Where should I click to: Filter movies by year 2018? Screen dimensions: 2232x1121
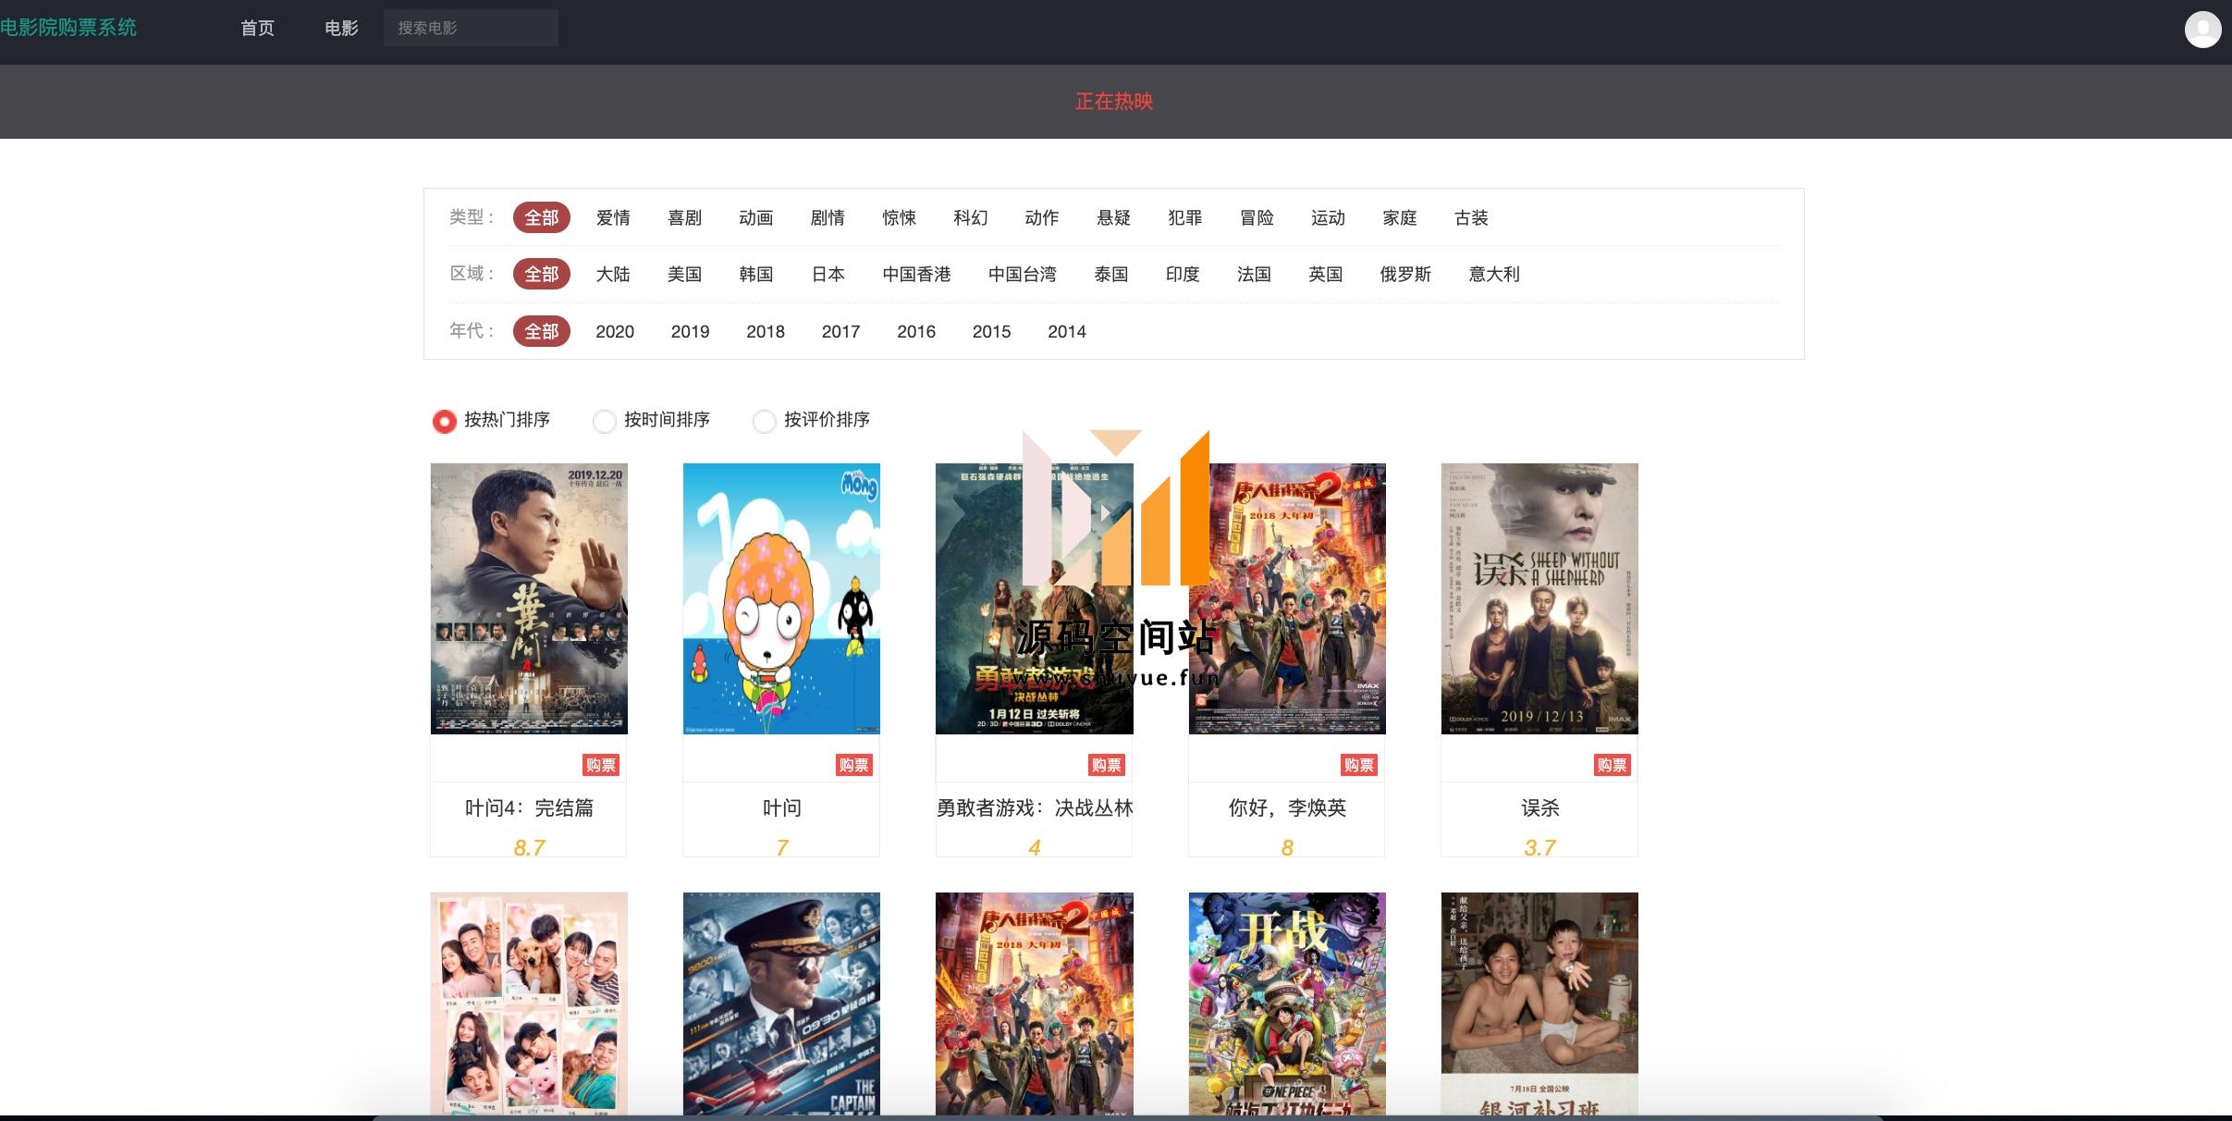pyautogui.click(x=766, y=331)
